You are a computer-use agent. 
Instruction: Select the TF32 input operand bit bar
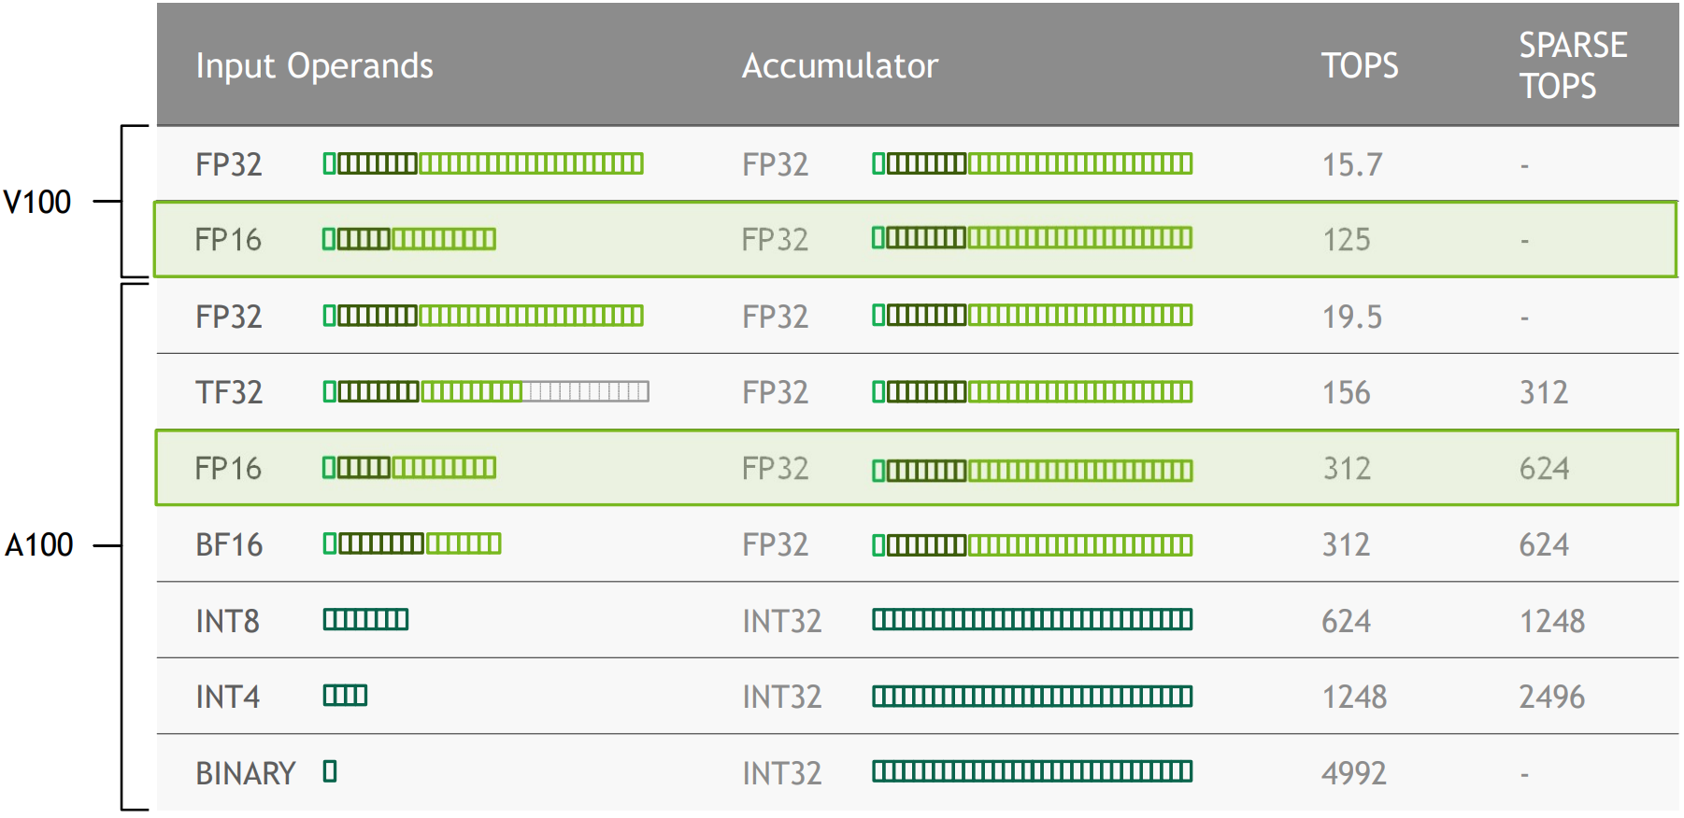pos(486,391)
